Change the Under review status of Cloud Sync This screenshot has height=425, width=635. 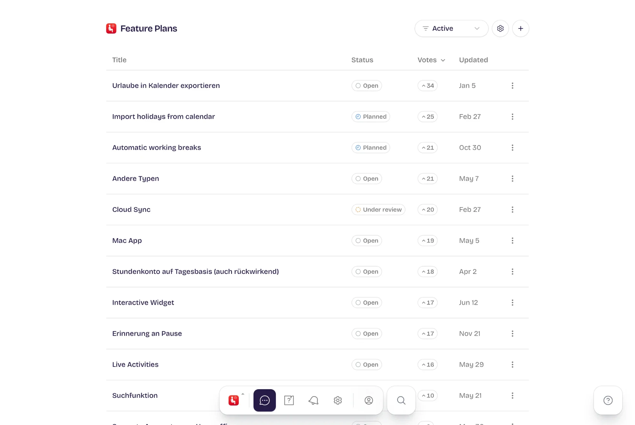378,210
